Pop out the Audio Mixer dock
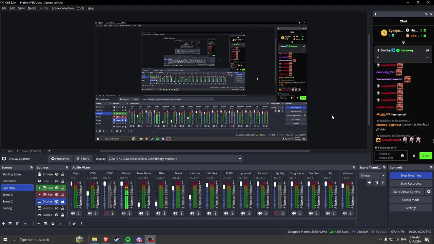 point(354,167)
